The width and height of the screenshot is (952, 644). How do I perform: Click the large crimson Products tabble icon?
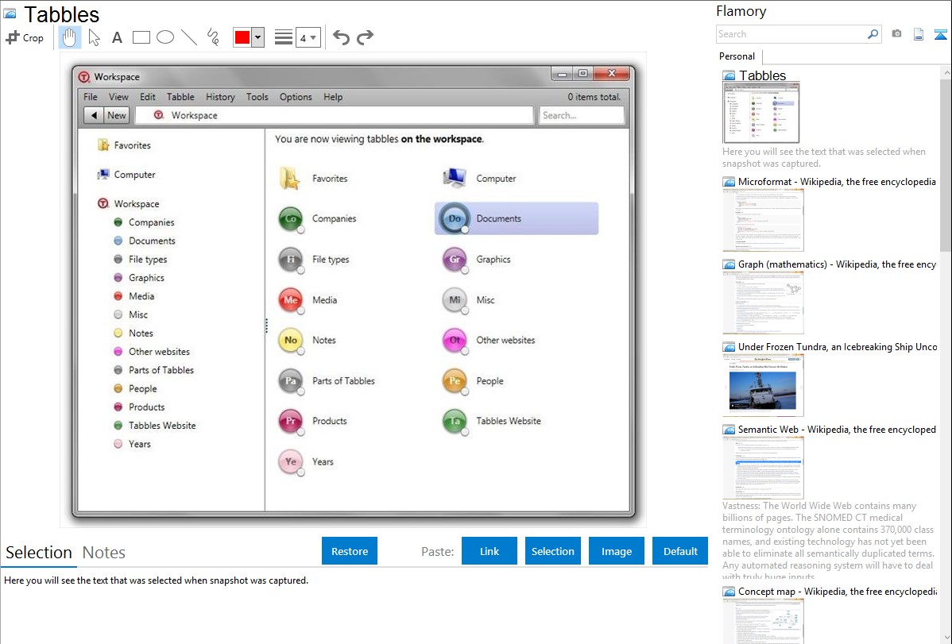pyautogui.click(x=291, y=421)
